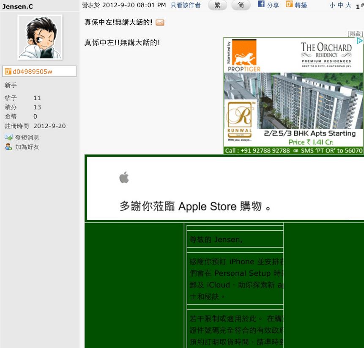
Task: Open the d04989505w username link
Action: tap(33, 72)
